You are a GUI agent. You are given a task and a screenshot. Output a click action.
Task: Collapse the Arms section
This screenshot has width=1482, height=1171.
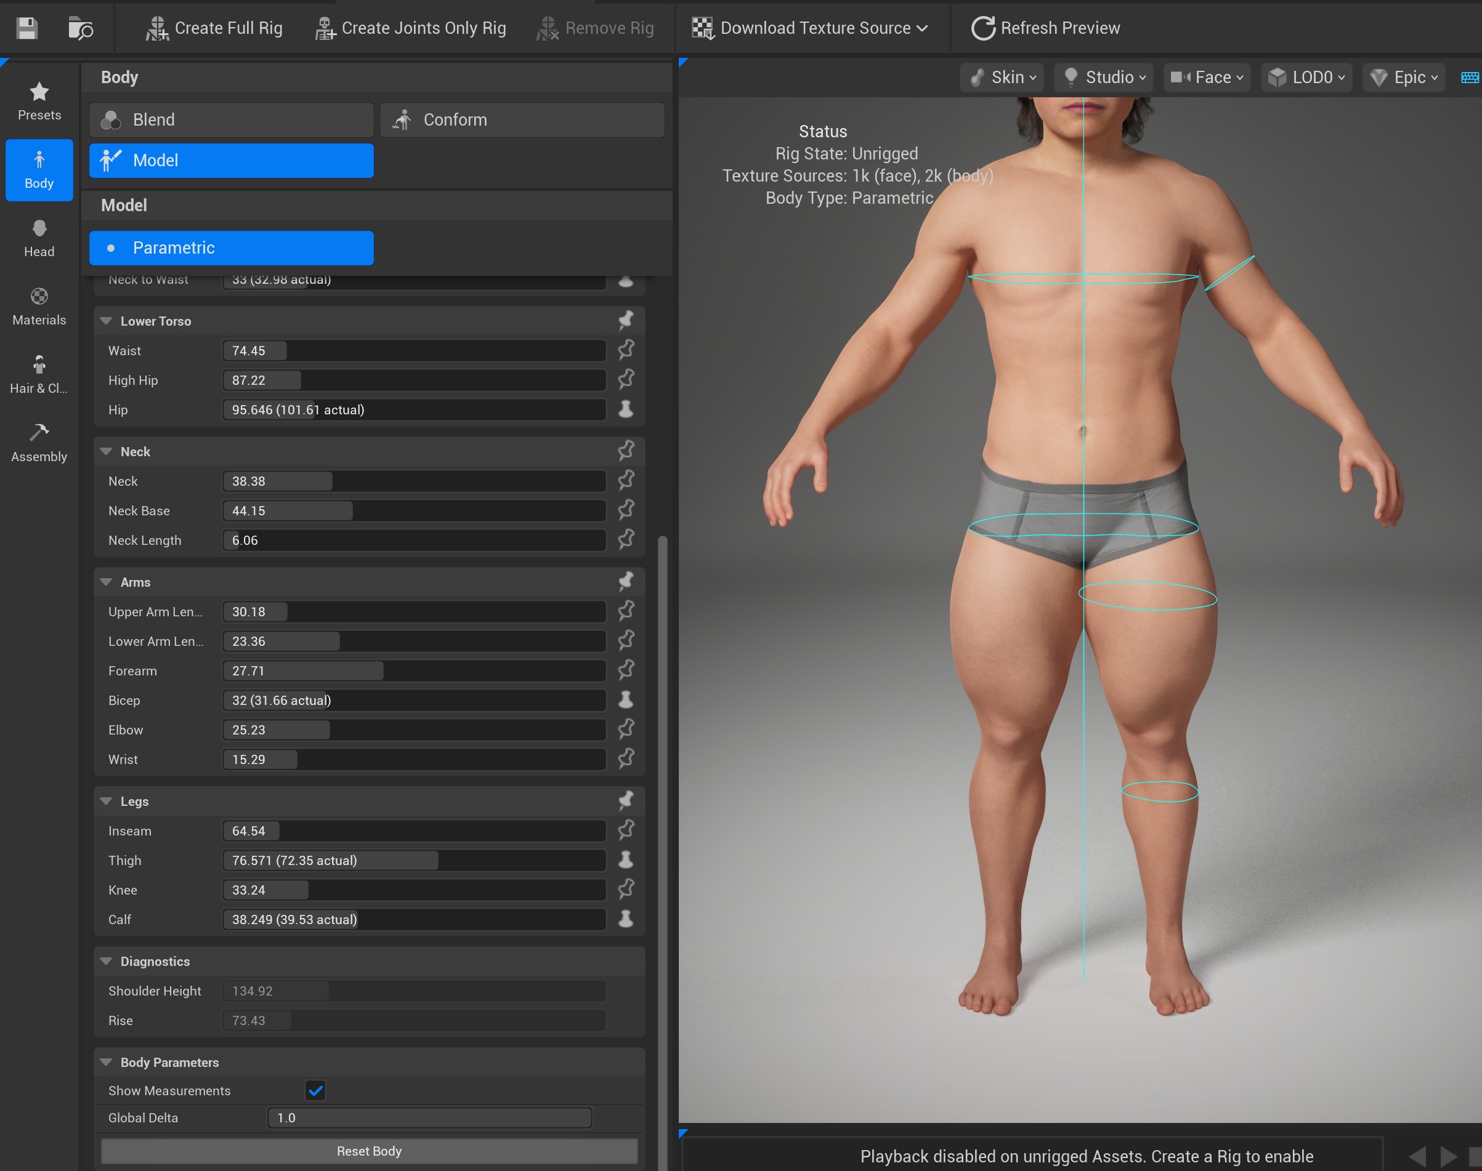point(105,581)
